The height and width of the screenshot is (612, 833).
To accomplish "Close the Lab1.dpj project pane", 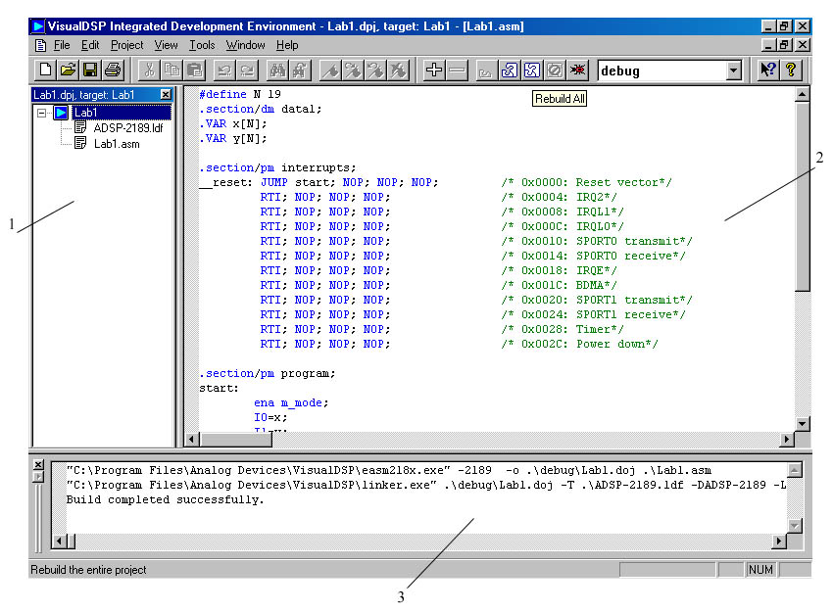I will click(x=166, y=94).
